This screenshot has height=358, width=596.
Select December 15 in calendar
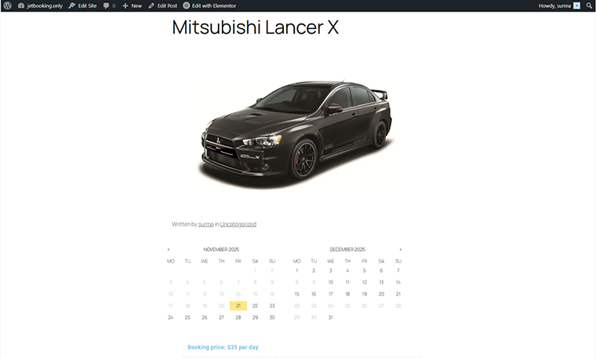point(297,295)
